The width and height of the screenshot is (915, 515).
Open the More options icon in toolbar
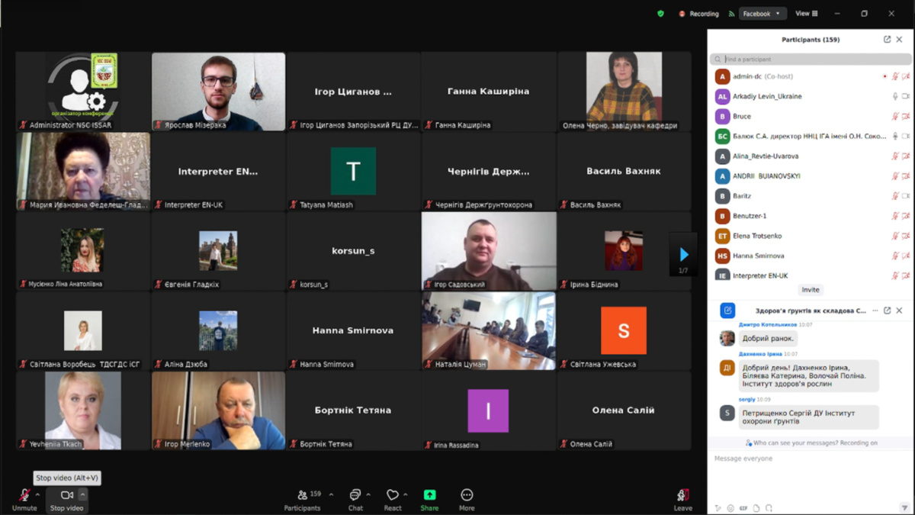[467, 495]
